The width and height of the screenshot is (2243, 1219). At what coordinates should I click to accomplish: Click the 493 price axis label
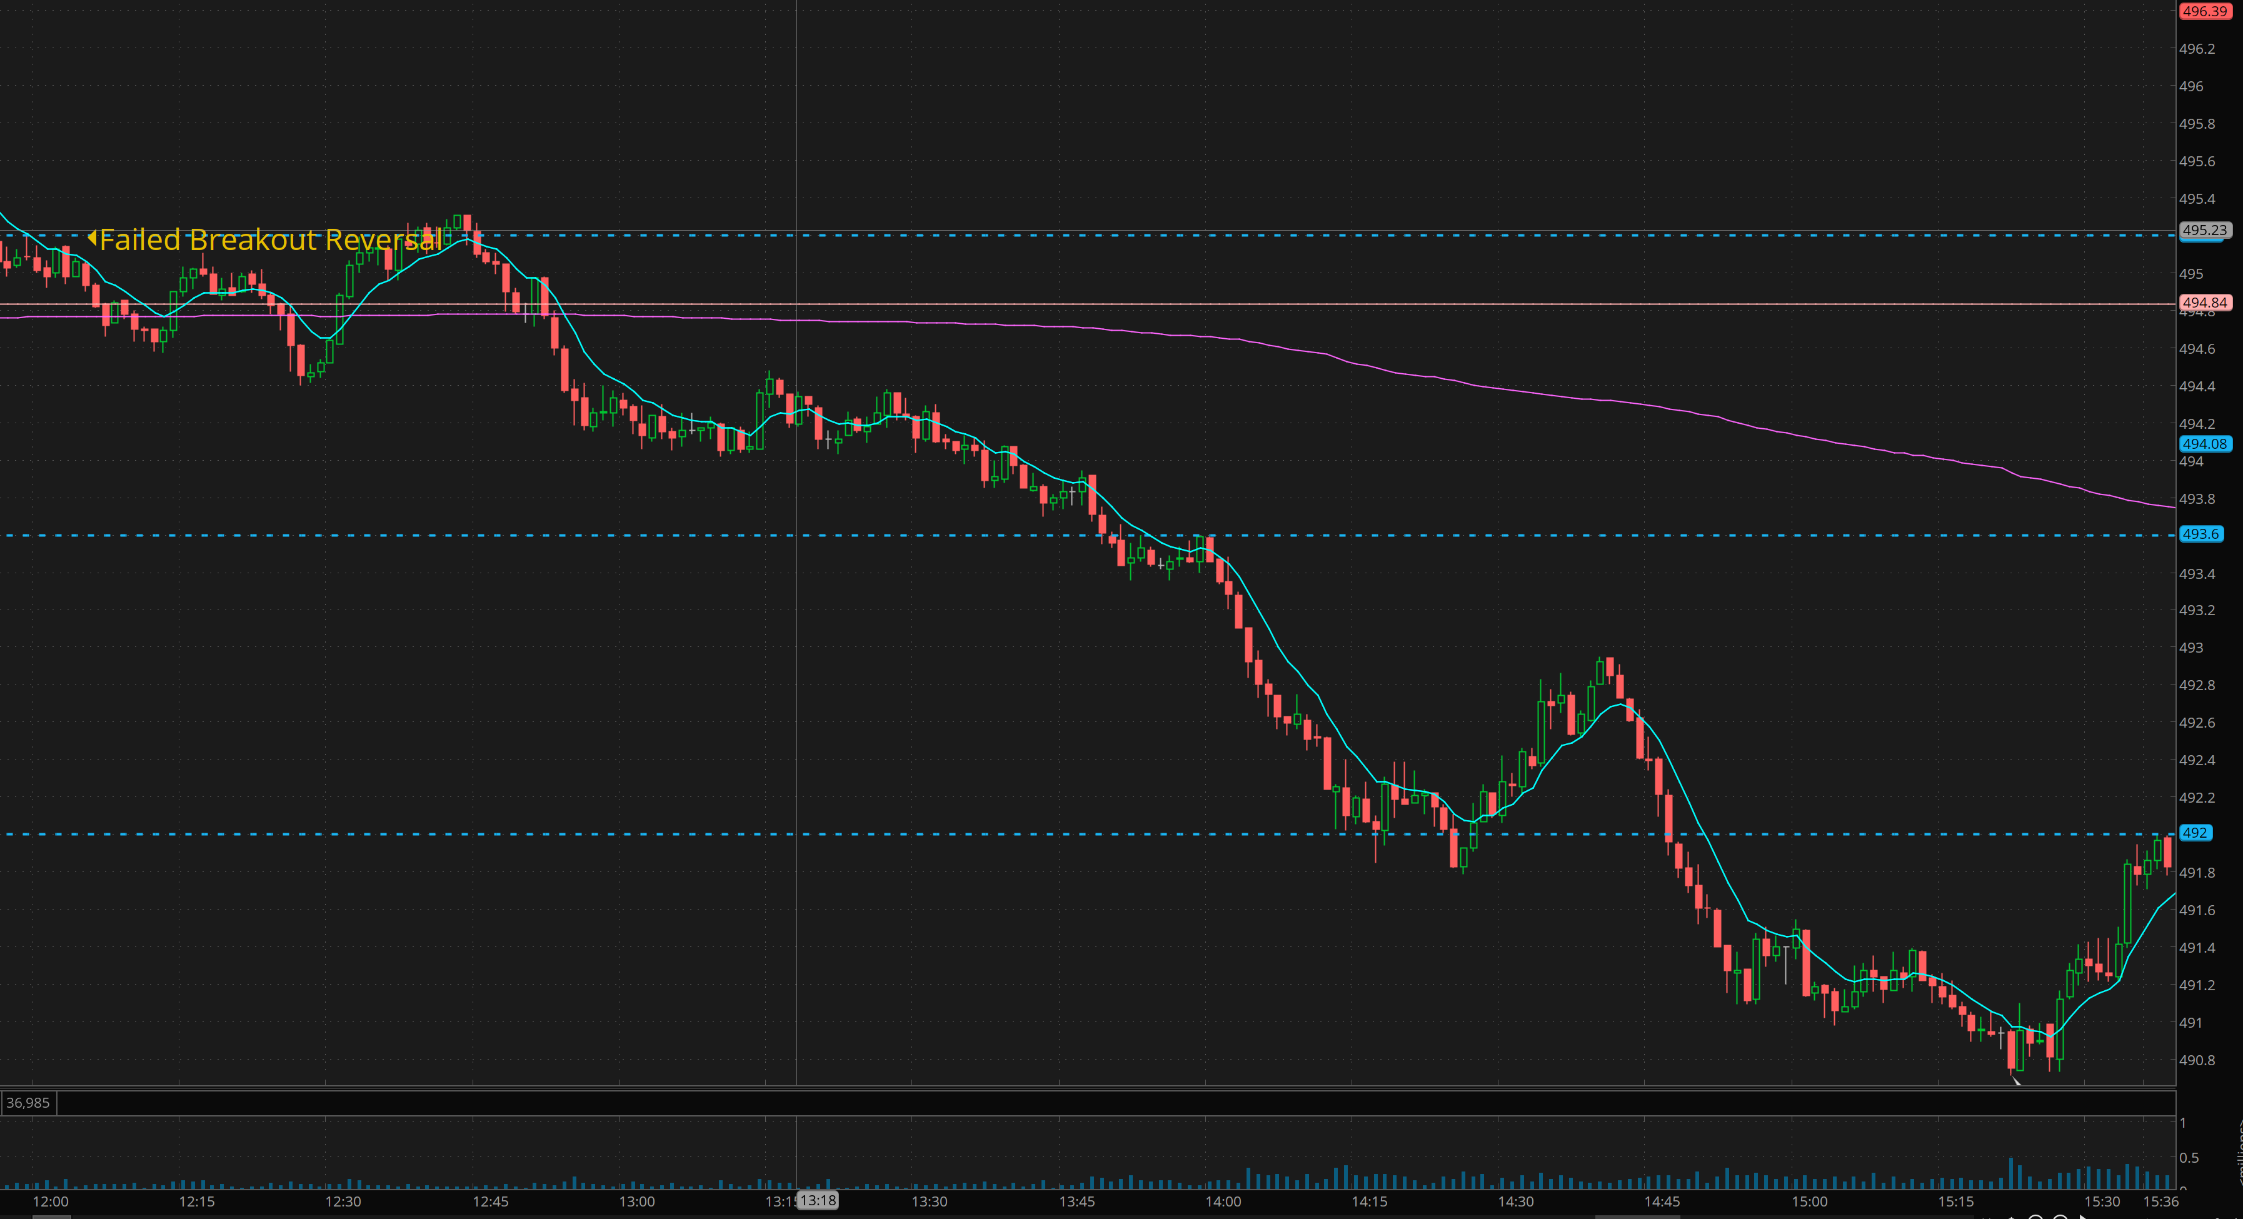point(2190,648)
